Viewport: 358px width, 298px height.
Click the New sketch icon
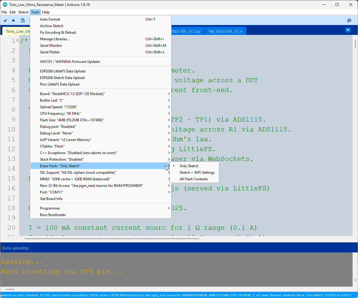click(23, 20)
